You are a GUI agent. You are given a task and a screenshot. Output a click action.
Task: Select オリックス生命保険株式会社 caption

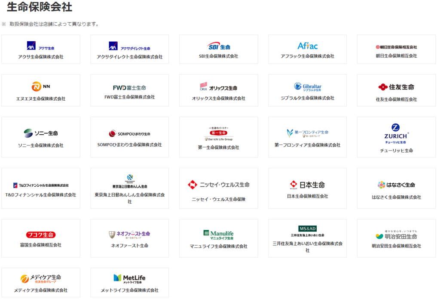pyautogui.click(x=219, y=99)
